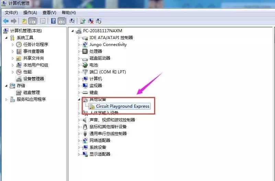Expand the 任务计划程序 node
The image size is (275, 181).
coord(13,45)
